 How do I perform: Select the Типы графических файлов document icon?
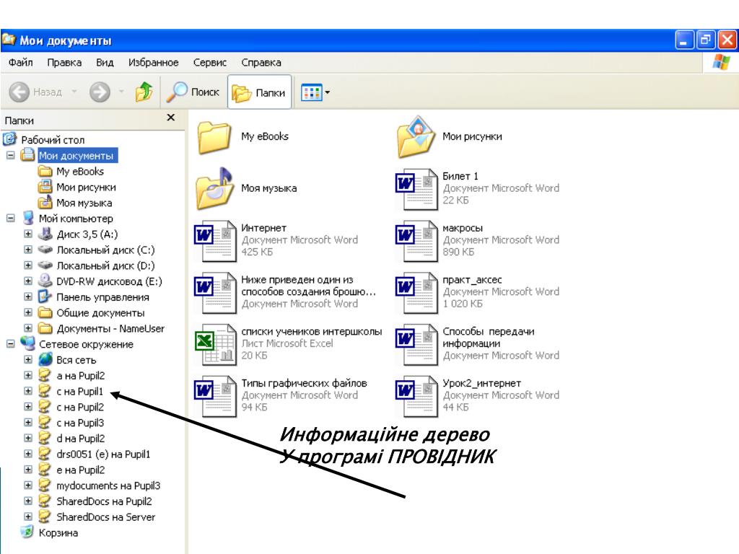click(x=215, y=396)
